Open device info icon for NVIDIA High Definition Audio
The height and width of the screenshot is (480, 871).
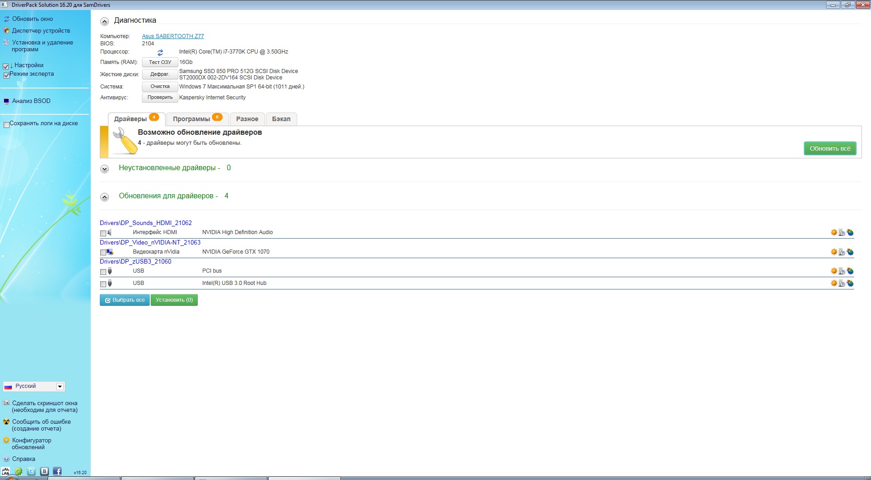[x=842, y=232]
